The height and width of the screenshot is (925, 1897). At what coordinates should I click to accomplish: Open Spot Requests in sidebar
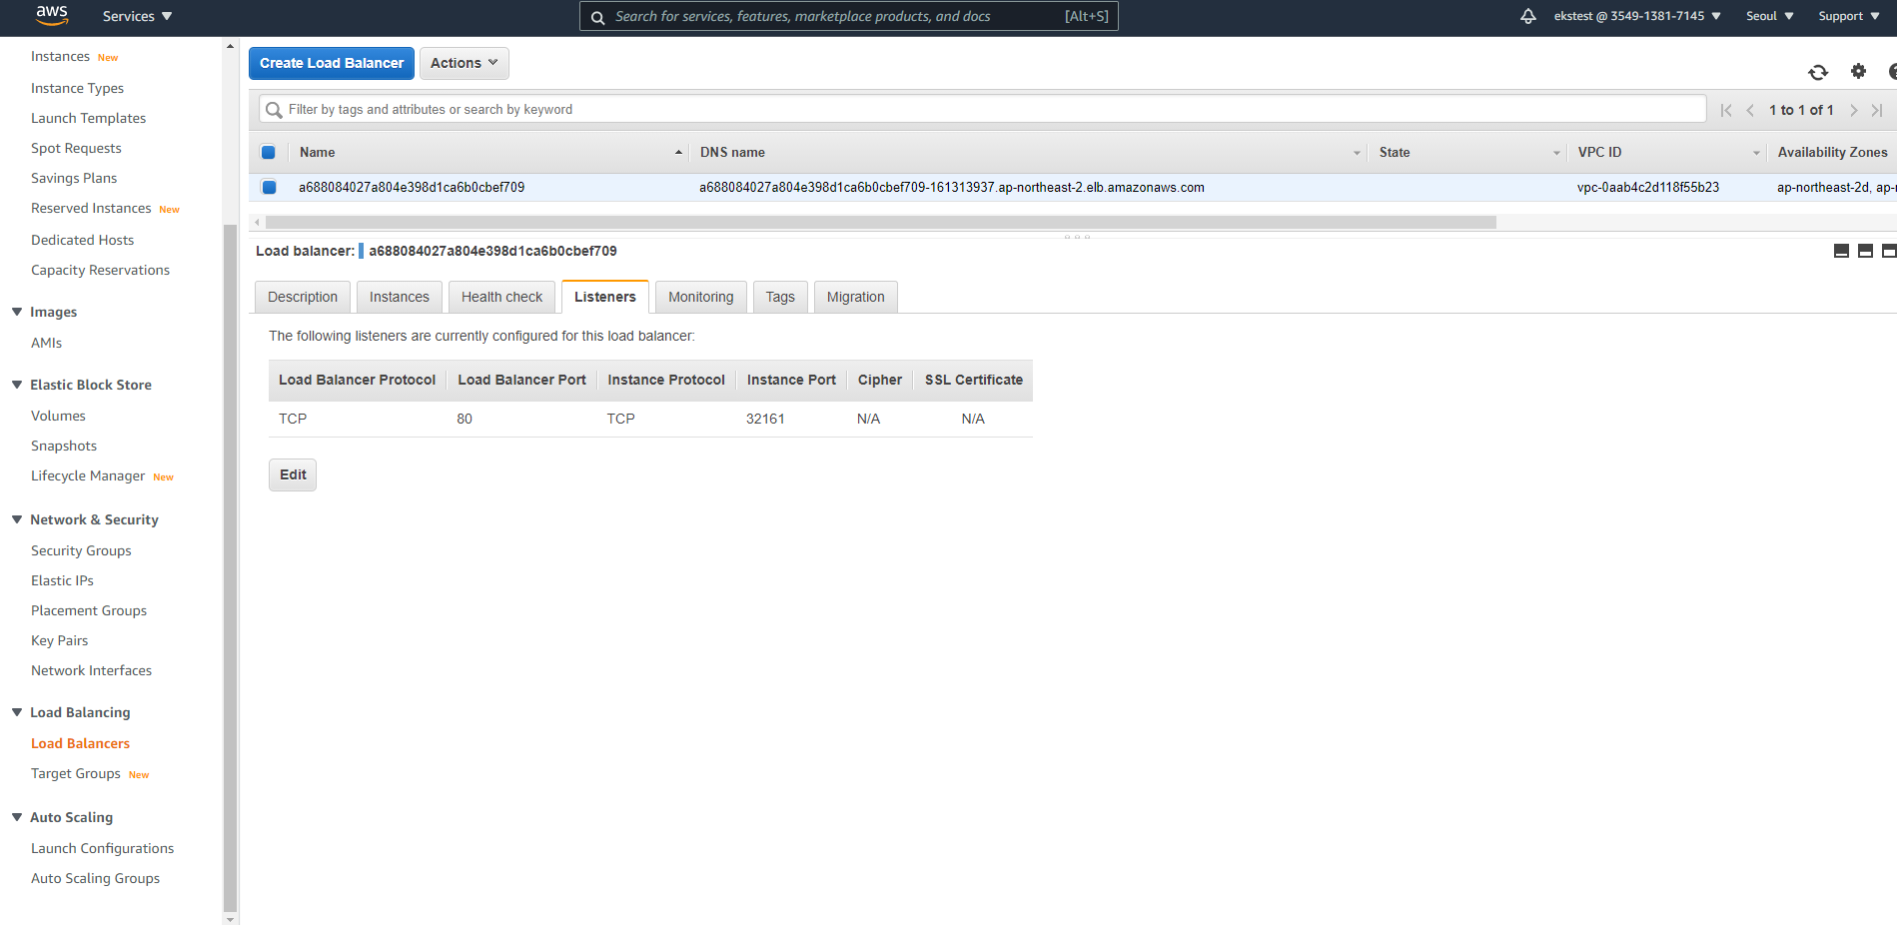pyautogui.click(x=76, y=148)
